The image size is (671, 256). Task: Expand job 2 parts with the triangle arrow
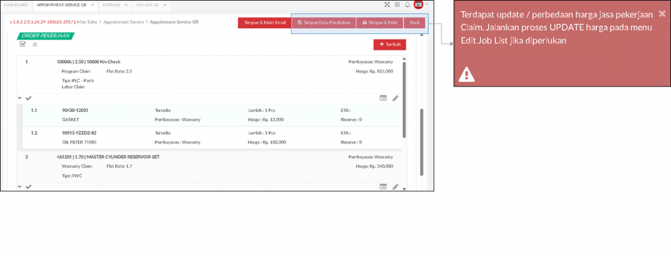point(20,187)
